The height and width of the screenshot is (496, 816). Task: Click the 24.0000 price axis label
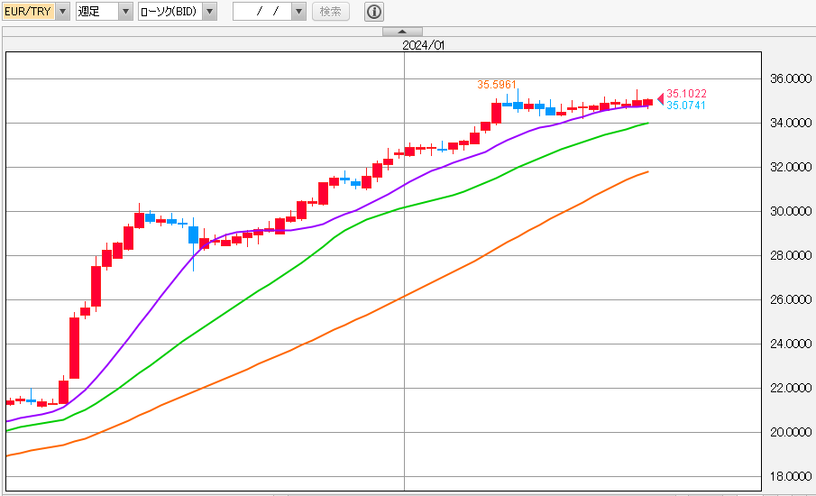pos(791,344)
